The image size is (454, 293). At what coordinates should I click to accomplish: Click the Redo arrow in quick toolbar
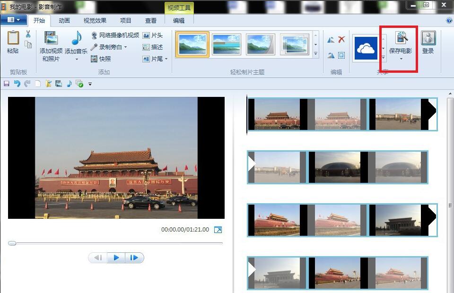pos(27,84)
